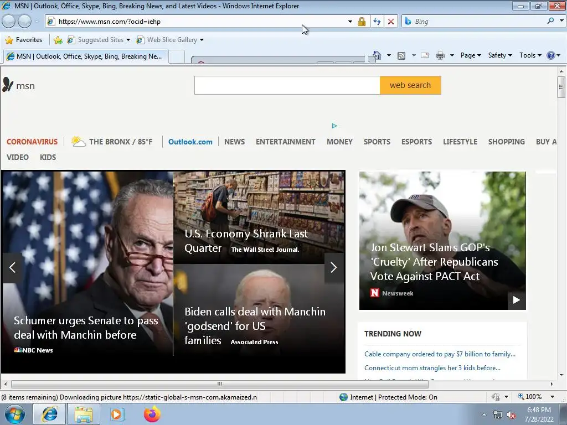Open the Favorites star button
This screenshot has width=567, height=425.
(24, 40)
